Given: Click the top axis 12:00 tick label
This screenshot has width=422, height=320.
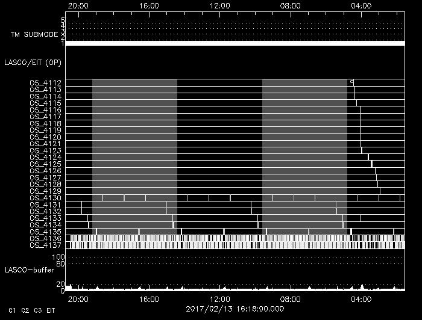Looking at the screenshot, I should [x=220, y=6].
